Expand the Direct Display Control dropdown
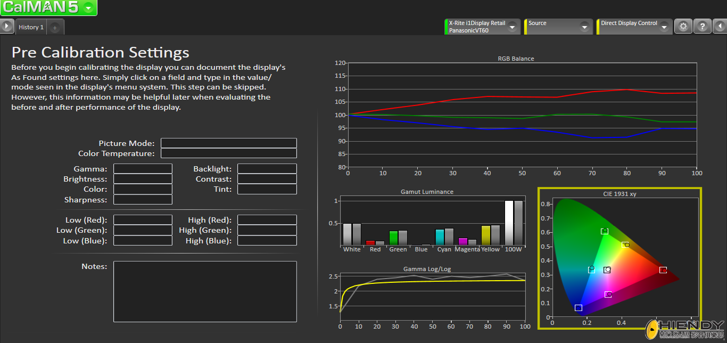This screenshot has width=727, height=343. [664, 27]
